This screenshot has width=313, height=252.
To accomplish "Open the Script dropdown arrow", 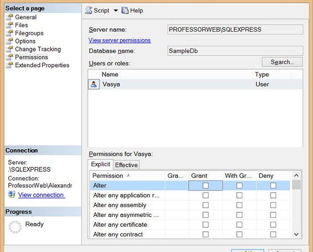I will click(x=115, y=11).
